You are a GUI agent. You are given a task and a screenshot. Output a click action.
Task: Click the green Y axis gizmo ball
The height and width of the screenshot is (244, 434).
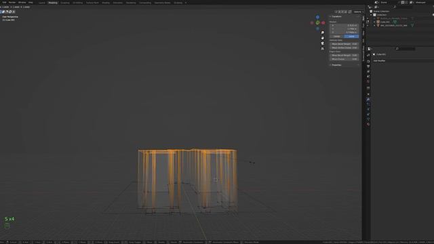tap(317, 22)
